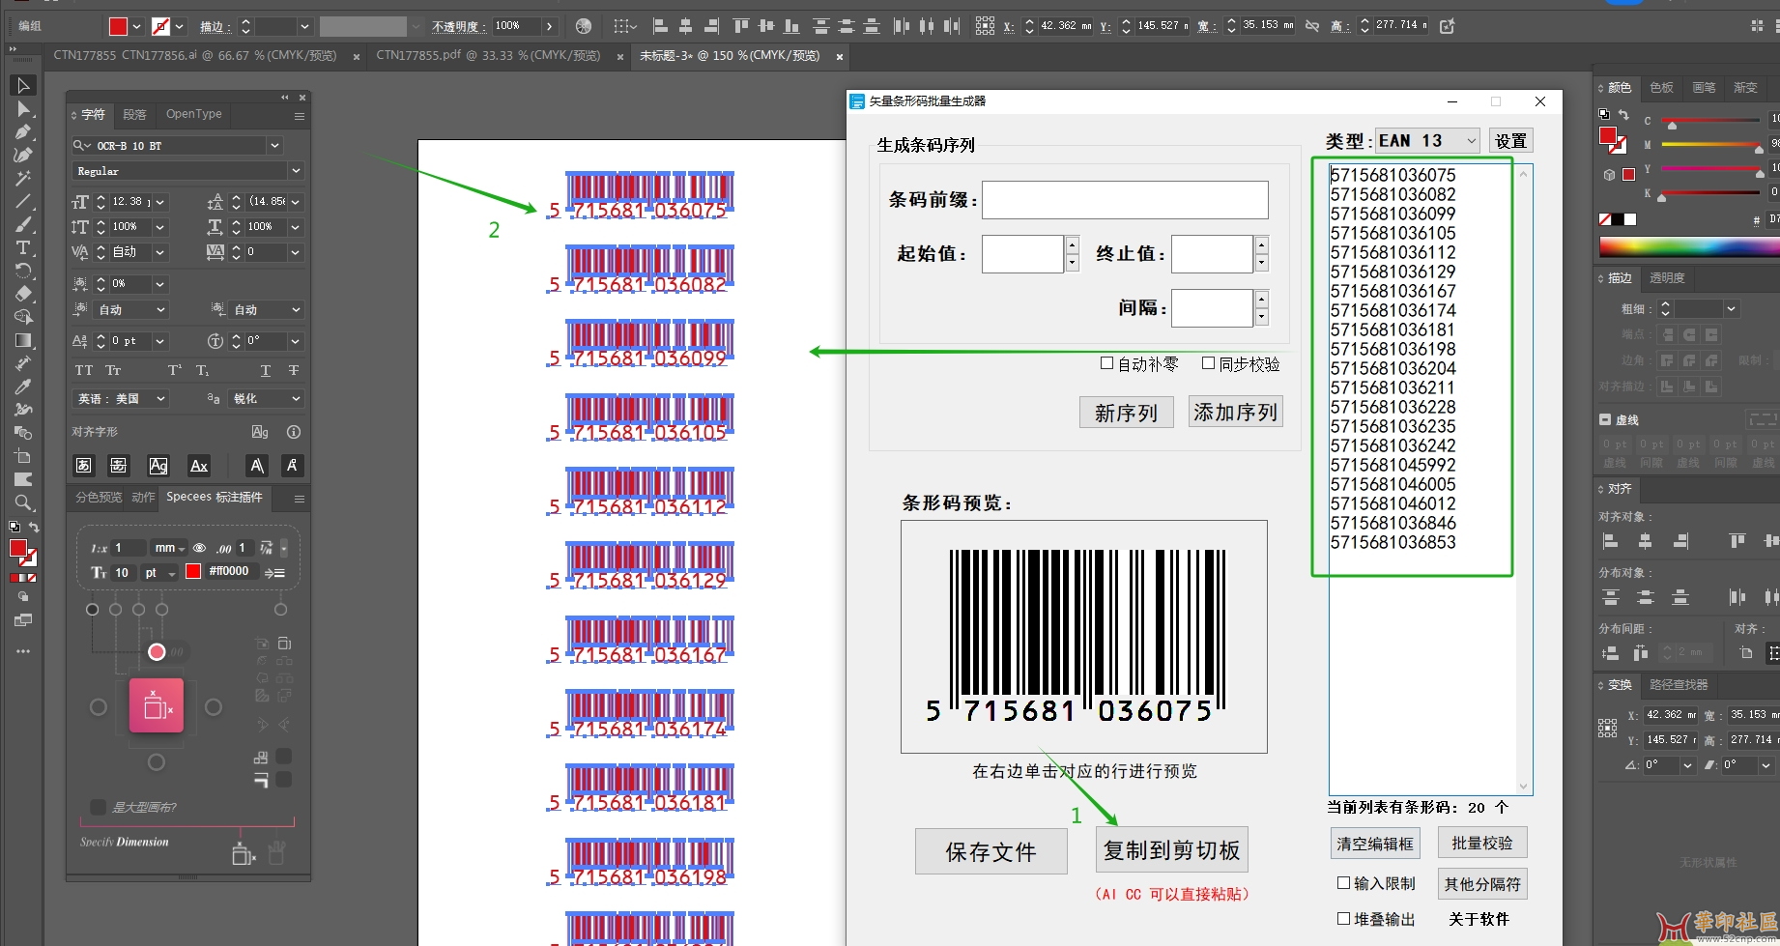Click the 起始值 input field
Screen dimensions: 1780x946
point(1022,254)
